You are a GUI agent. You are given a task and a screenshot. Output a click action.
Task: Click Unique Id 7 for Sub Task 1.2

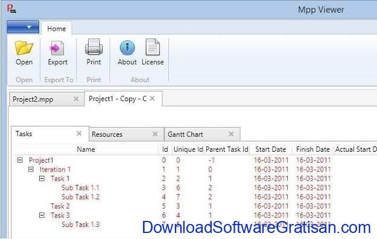178,197
